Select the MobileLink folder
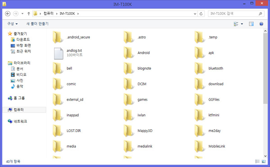This screenshot has height=167, width=270. [210, 146]
